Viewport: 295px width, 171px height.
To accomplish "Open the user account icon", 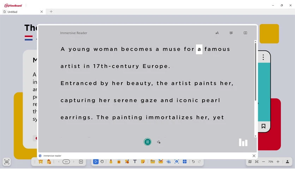I will [288, 161].
